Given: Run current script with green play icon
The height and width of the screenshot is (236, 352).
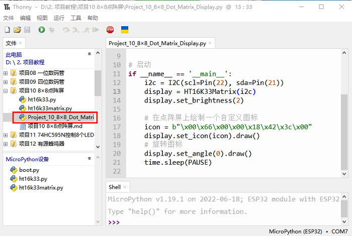Looking at the screenshot, I should 41,30.
